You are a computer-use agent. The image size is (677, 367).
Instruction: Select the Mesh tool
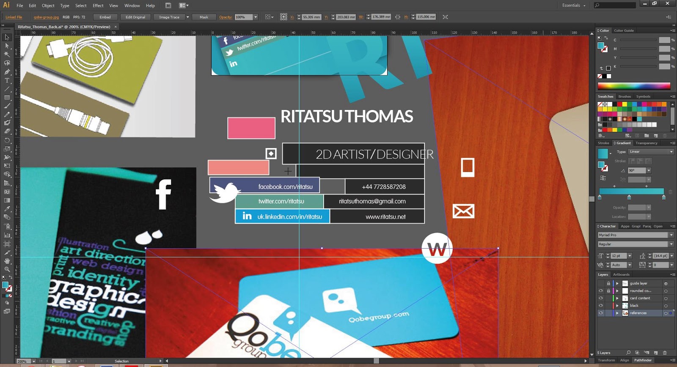point(7,192)
